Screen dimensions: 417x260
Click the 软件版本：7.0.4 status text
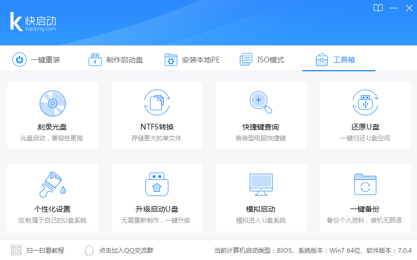[x=389, y=251]
